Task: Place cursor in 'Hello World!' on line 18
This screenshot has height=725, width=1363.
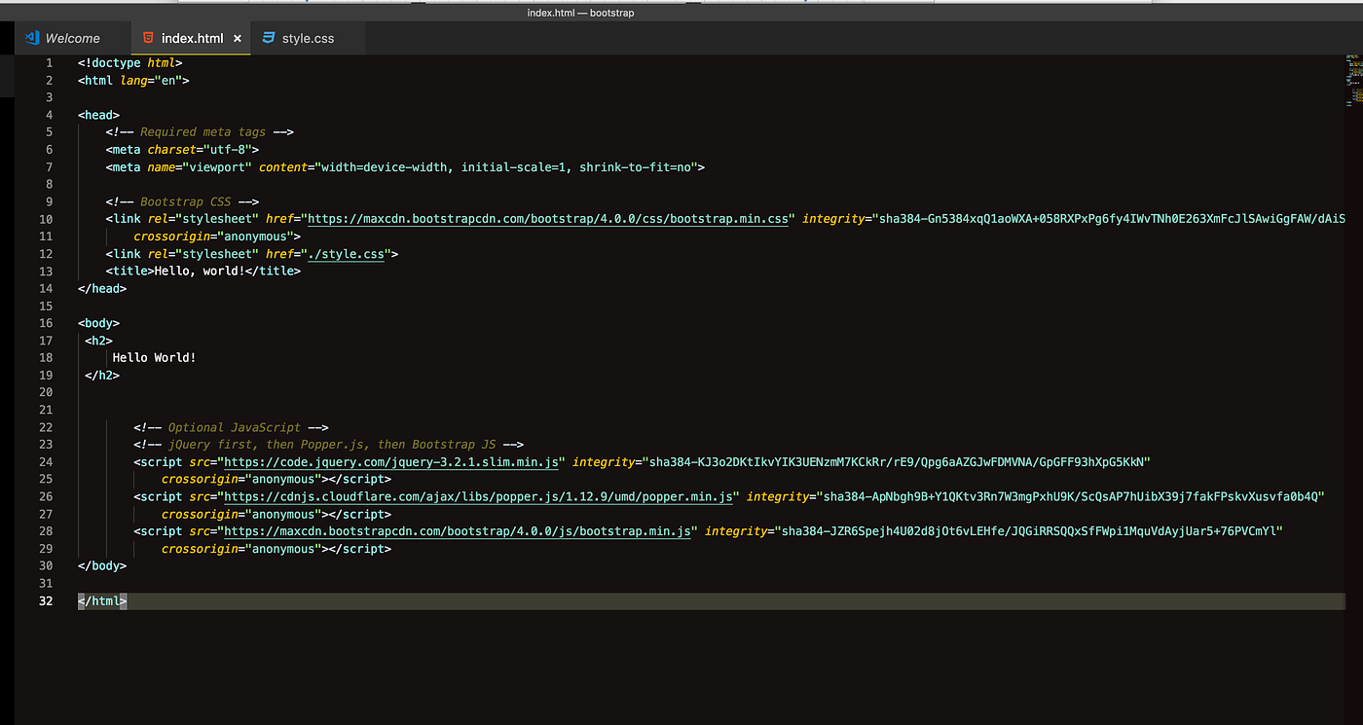Action: tap(154, 358)
